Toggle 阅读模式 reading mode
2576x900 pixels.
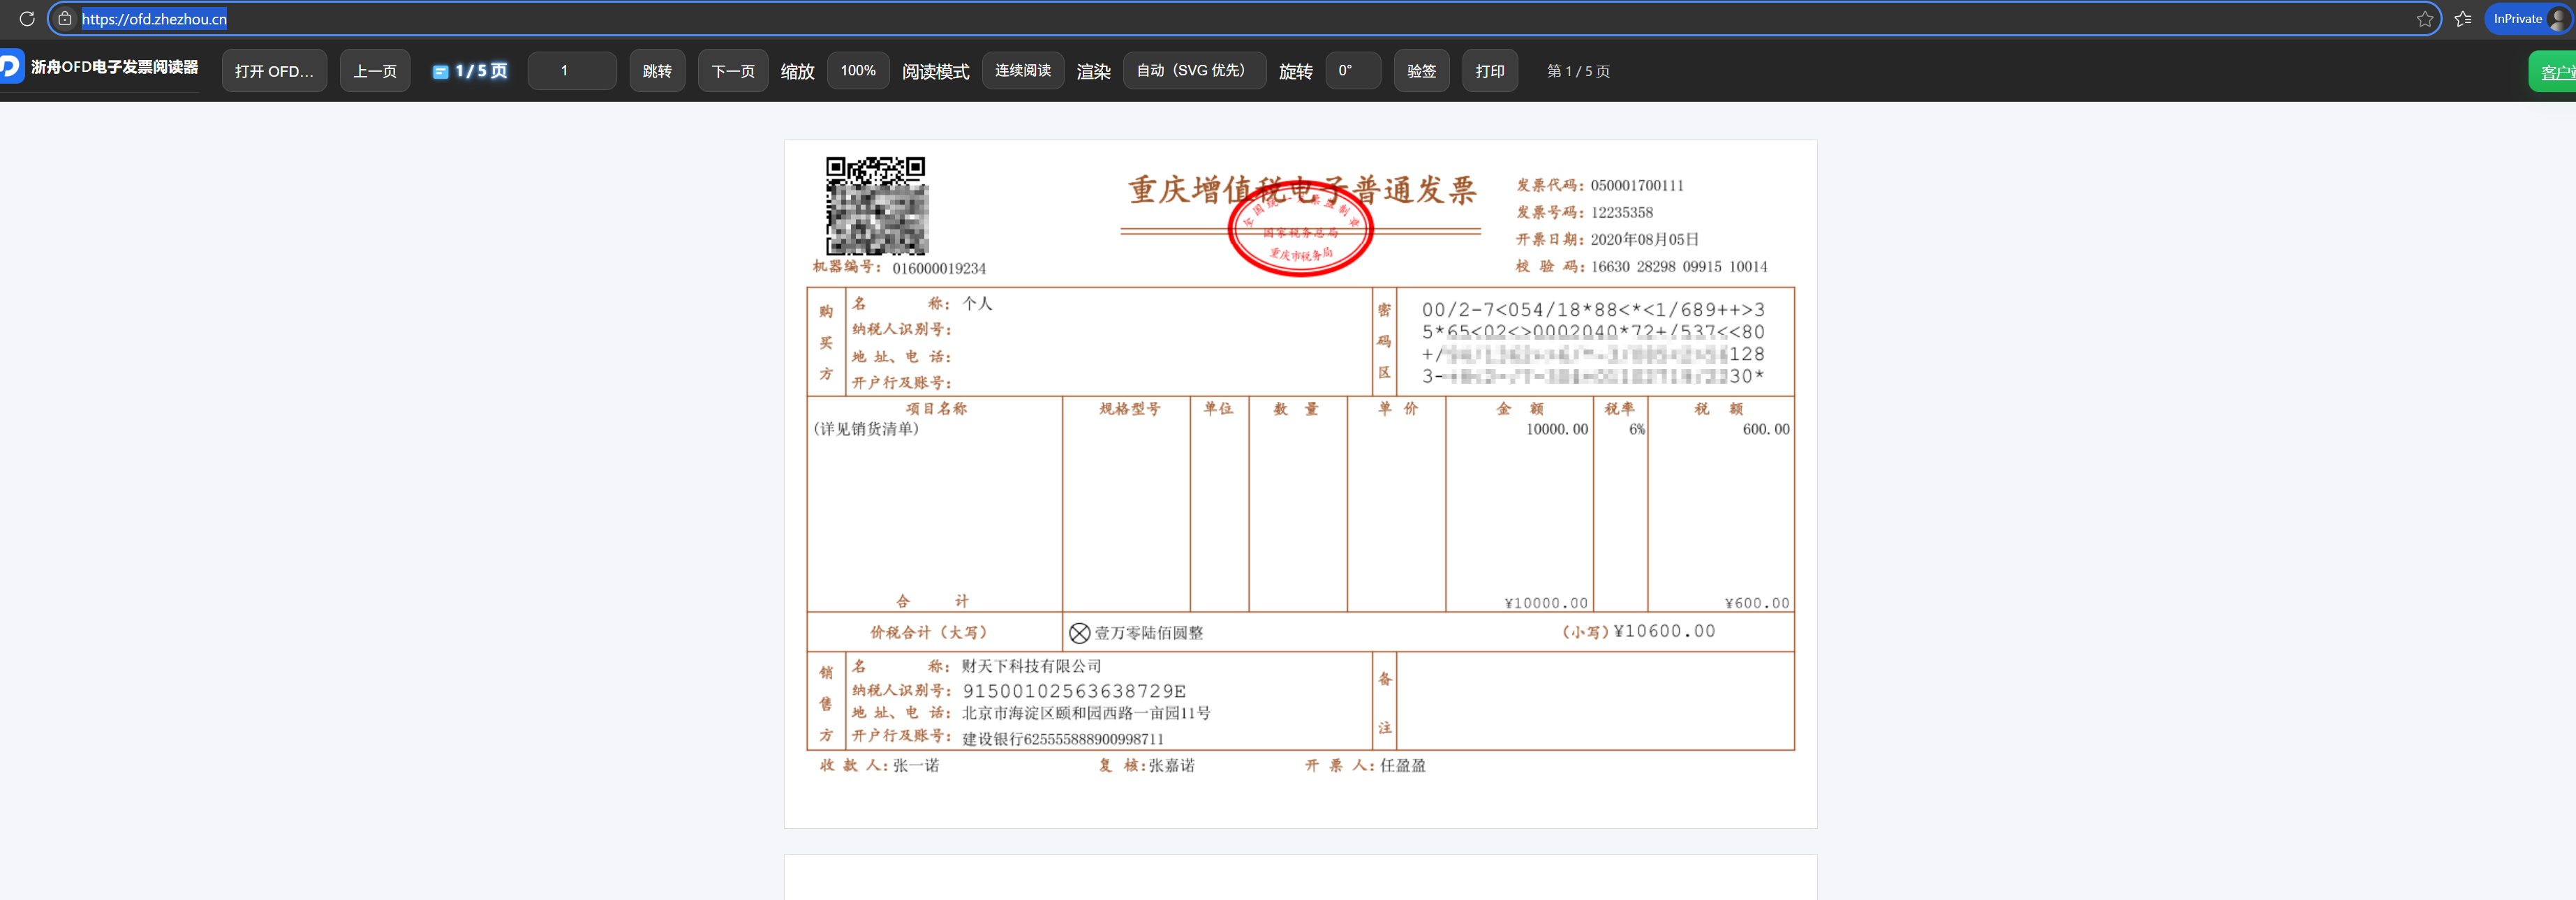coord(935,70)
